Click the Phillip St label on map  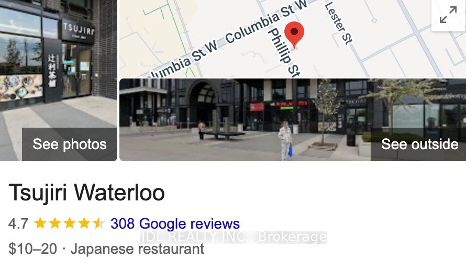(284, 52)
